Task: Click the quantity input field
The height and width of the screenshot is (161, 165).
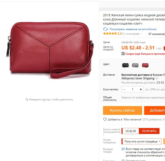Action: [132, 89]
